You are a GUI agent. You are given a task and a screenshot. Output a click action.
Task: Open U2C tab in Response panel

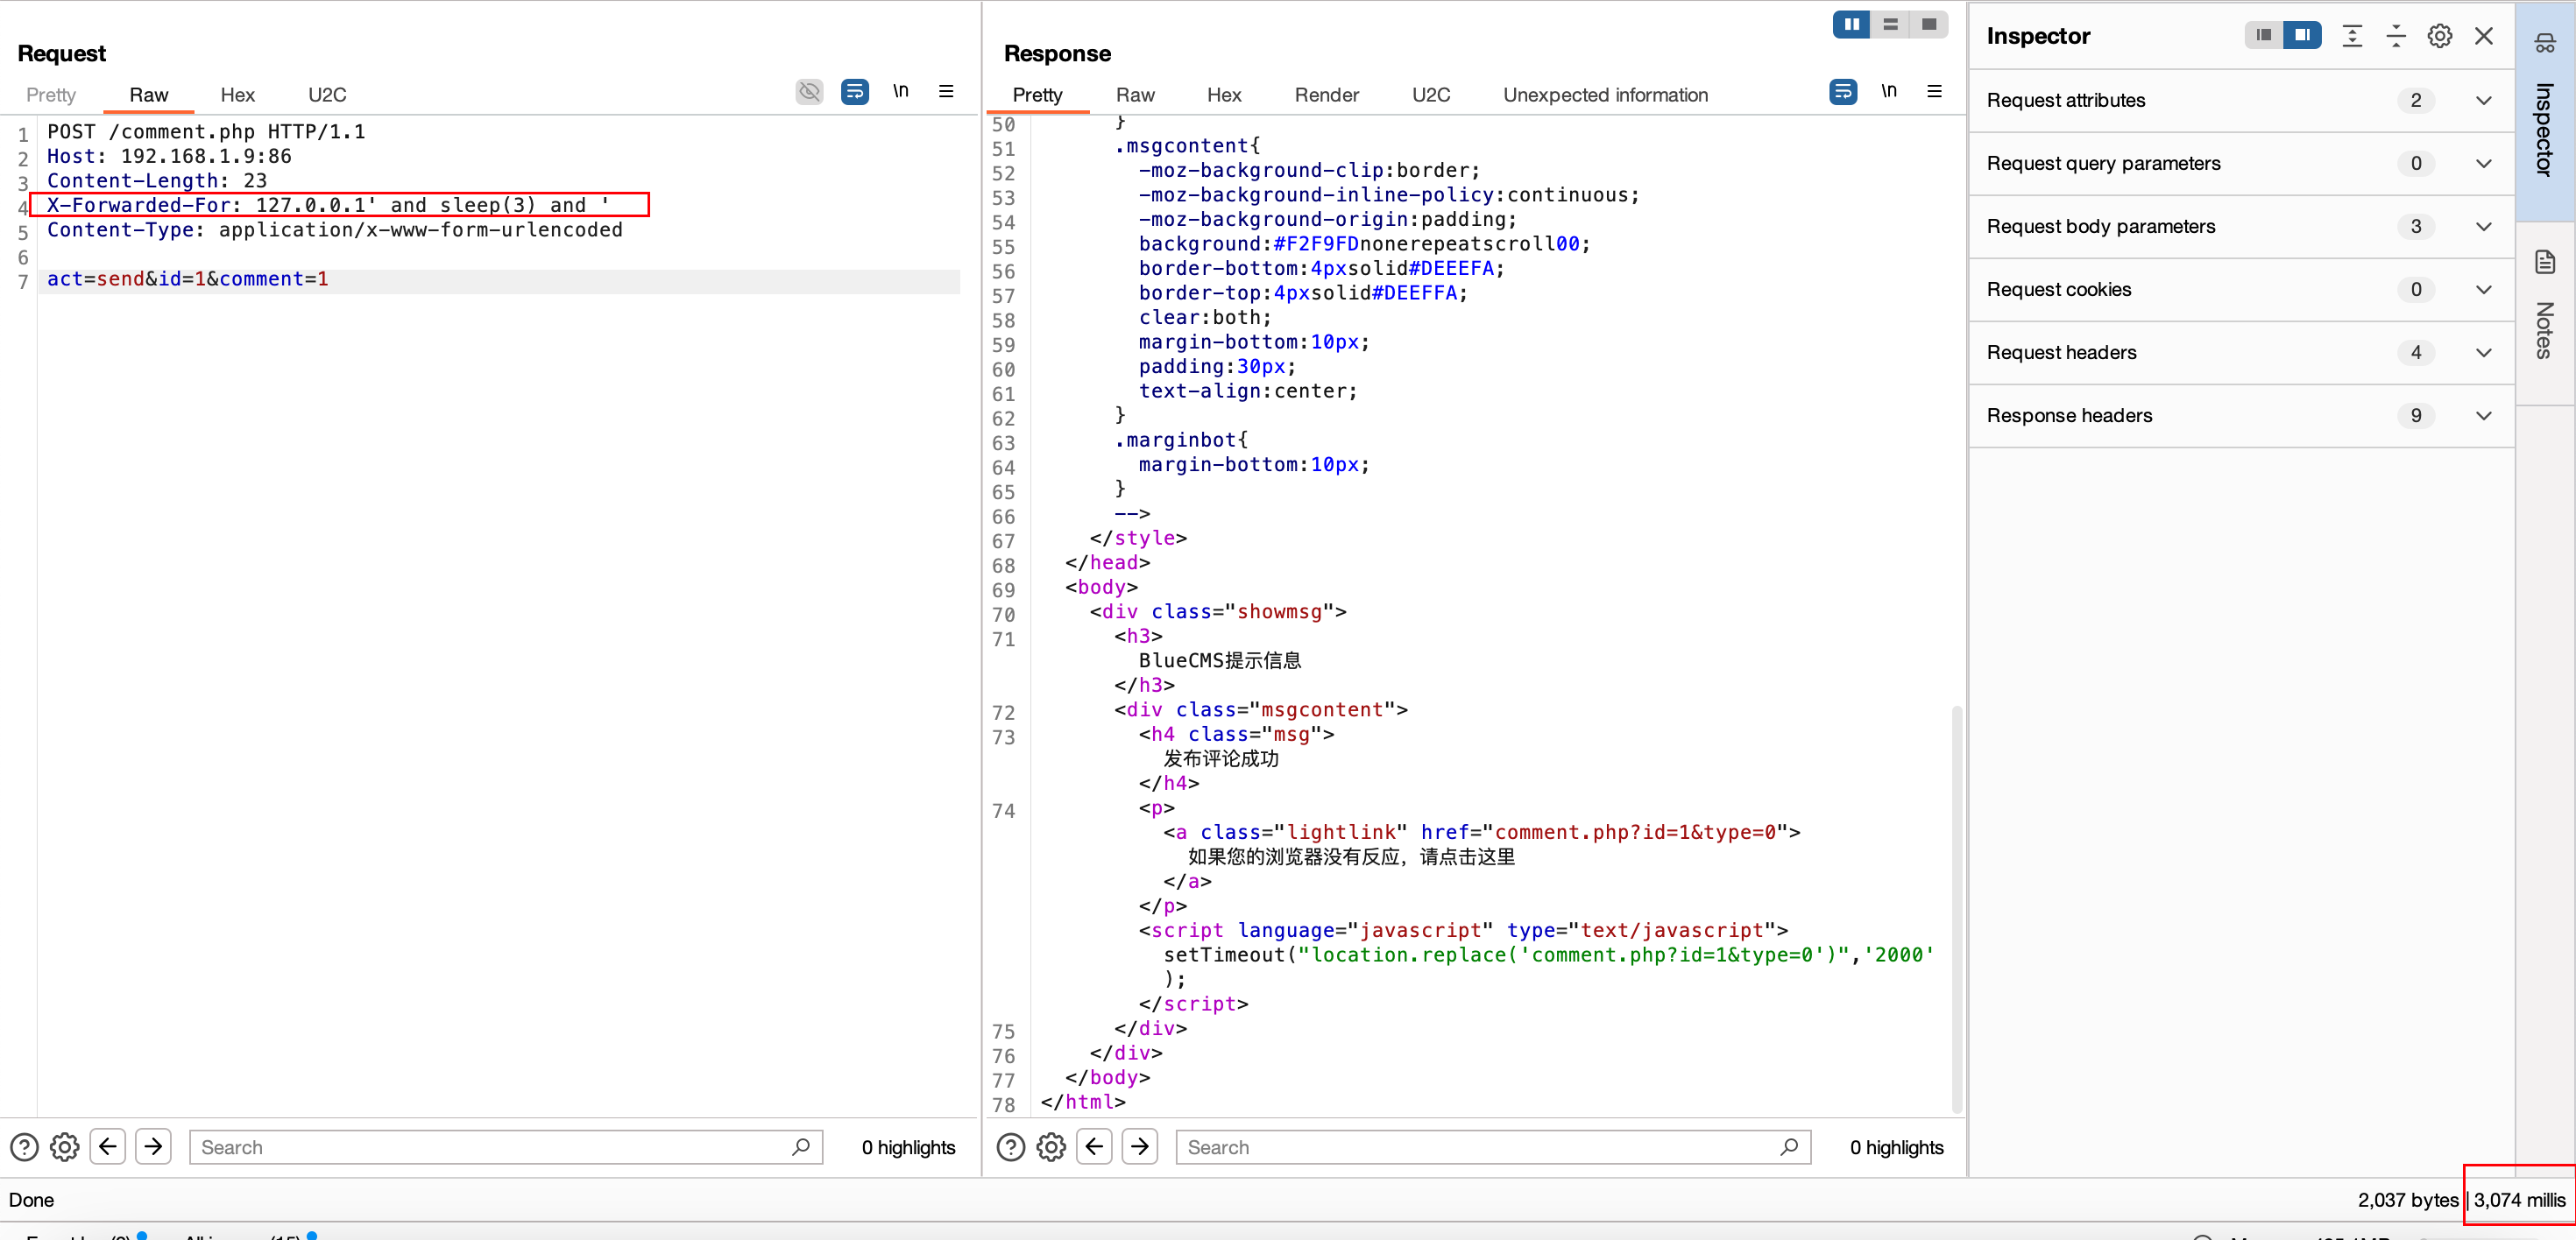click(x=1430, y=95)
